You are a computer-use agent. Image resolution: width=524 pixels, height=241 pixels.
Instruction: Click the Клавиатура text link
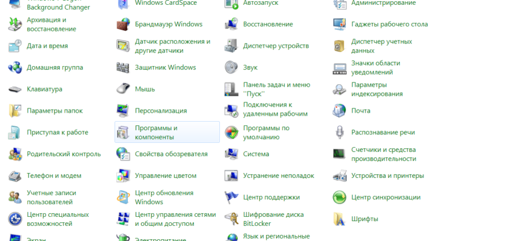(45, 89)
